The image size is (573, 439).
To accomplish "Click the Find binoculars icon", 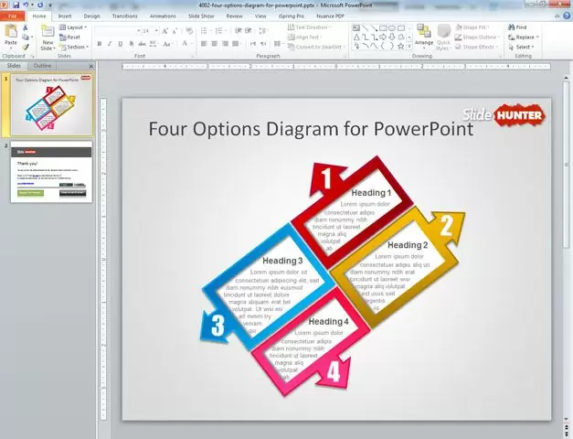I will click(x=510, y=27).
